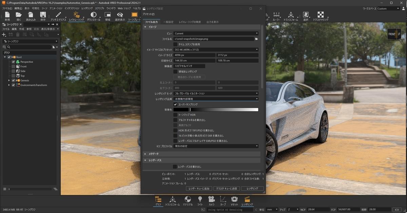
Task: Click the 選択表示 eye icon
Action: pyautogui.click(x=120, y=15)
